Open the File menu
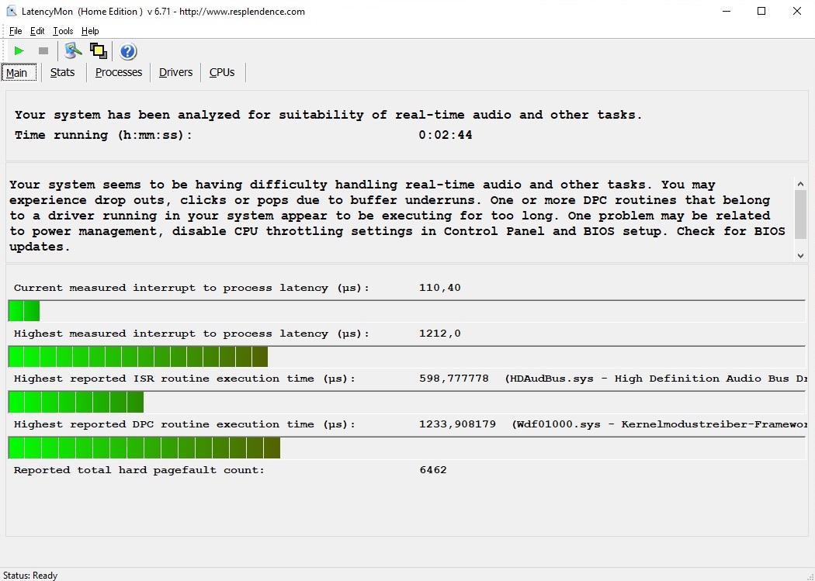 click(x=16, y=31)
